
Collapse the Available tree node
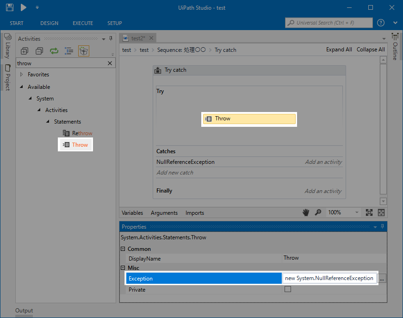(x=22, y=87)
